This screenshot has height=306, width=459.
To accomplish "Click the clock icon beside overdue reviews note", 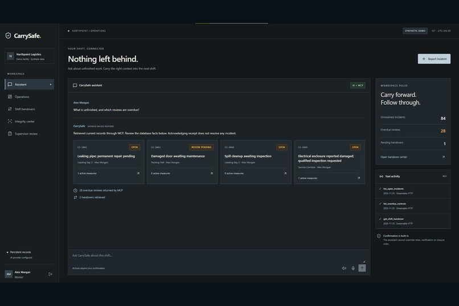I will 75,190.
